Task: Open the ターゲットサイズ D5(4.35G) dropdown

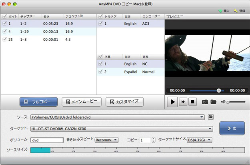Action: [x=200, y=140]
